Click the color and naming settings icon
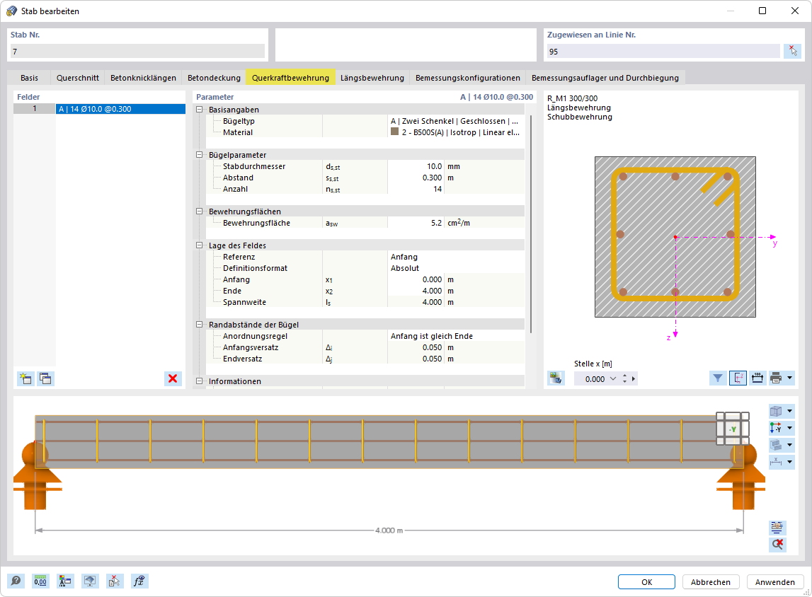 (65, 581)
